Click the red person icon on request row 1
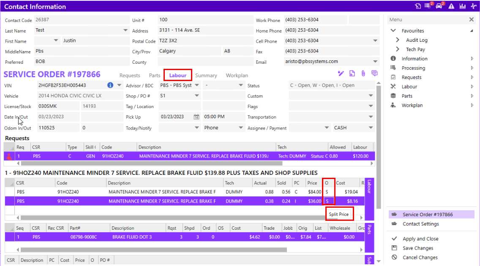Viewport: 480px width, 266px height. [9, 157]
